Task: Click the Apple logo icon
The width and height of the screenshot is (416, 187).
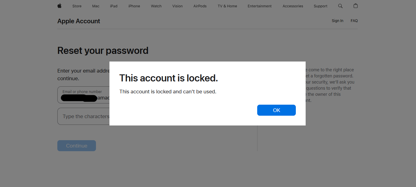Action: click(x=59, y=6)
